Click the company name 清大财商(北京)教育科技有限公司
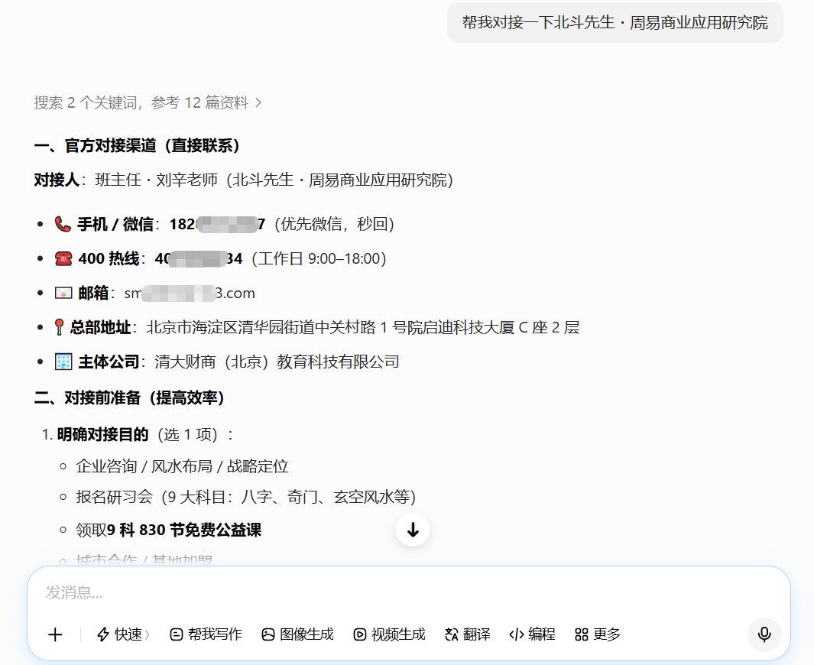Viewport: 814px width, 665px height. point(277,362)
